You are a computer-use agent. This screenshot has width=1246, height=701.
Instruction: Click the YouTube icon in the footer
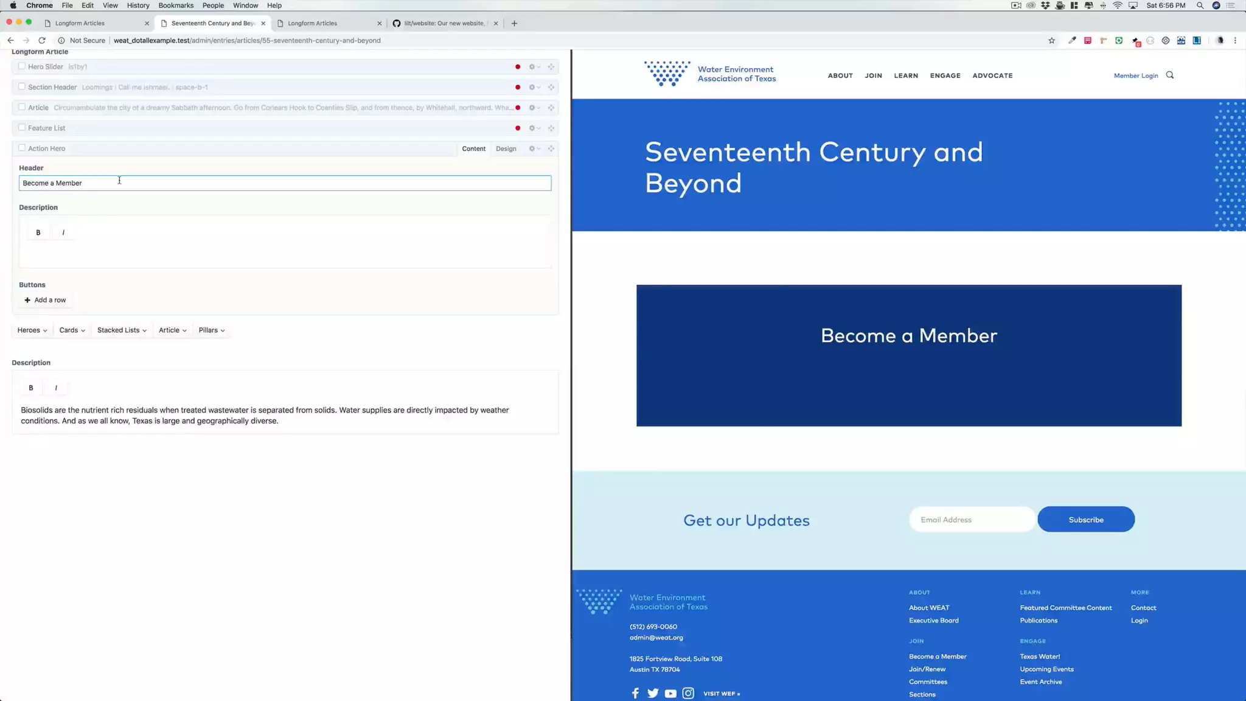[x=670, y=693]
